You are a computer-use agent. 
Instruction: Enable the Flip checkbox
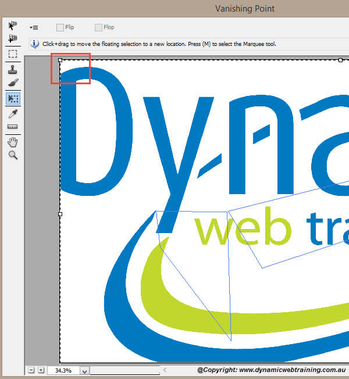[60, 27]
